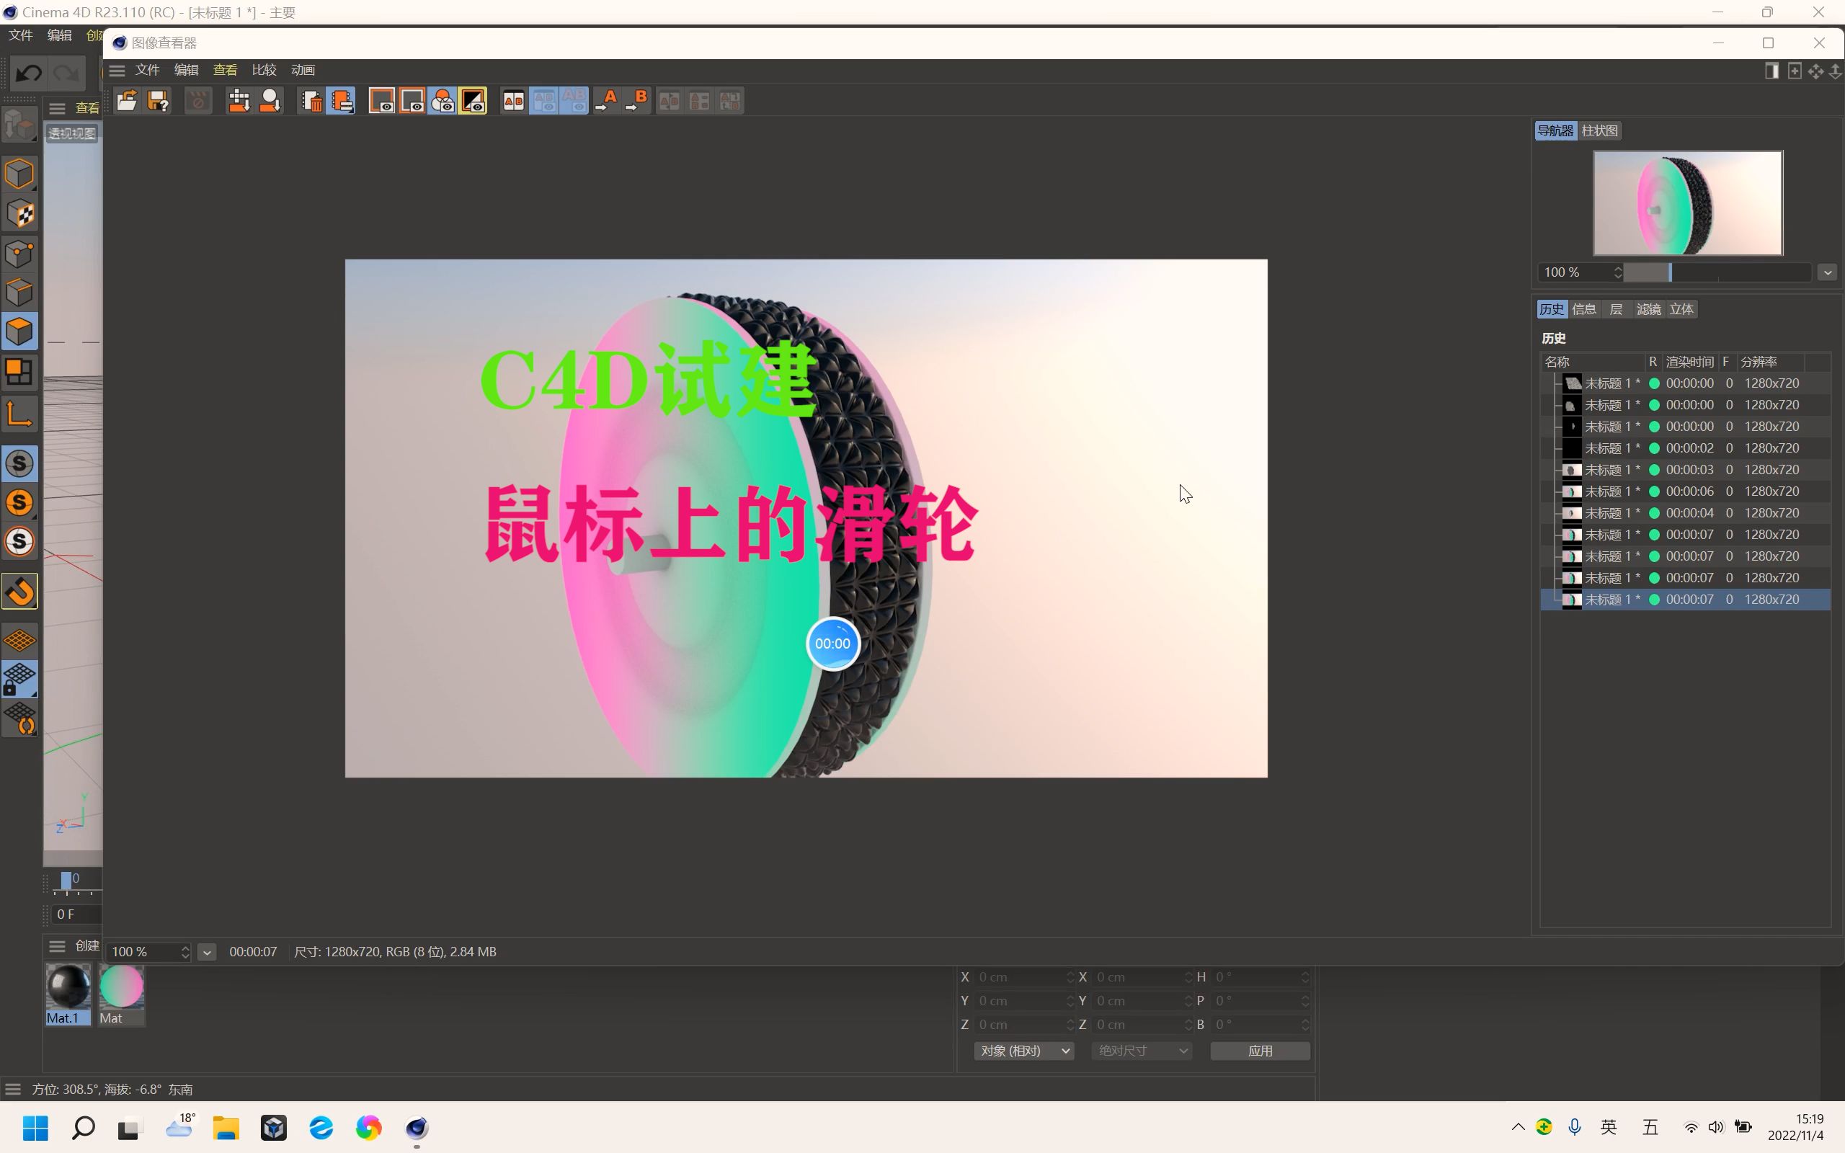Open an image file in the Picture Viewer

pos(127,100)
